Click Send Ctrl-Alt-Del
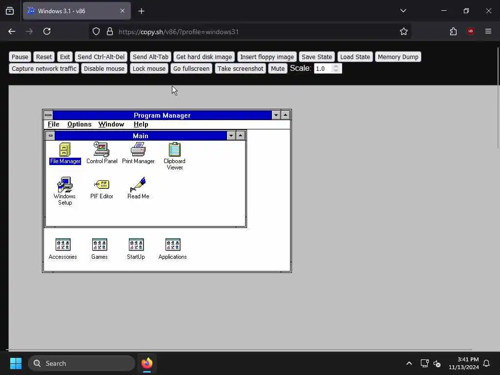500x375 pixels. tap(101, 57)
